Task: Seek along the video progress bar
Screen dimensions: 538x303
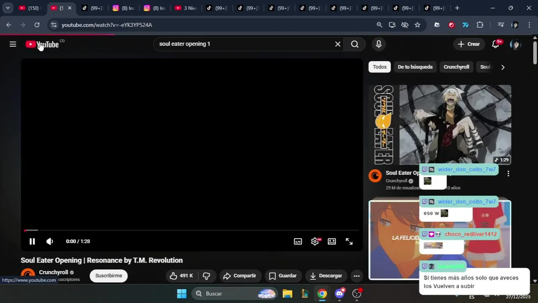Action: coord(191,230)
